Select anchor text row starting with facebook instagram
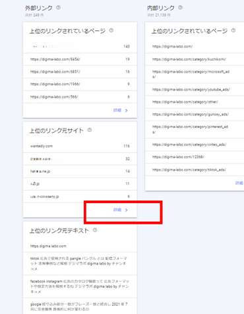The height and width of the screenshot is (314, 244). 80,286
